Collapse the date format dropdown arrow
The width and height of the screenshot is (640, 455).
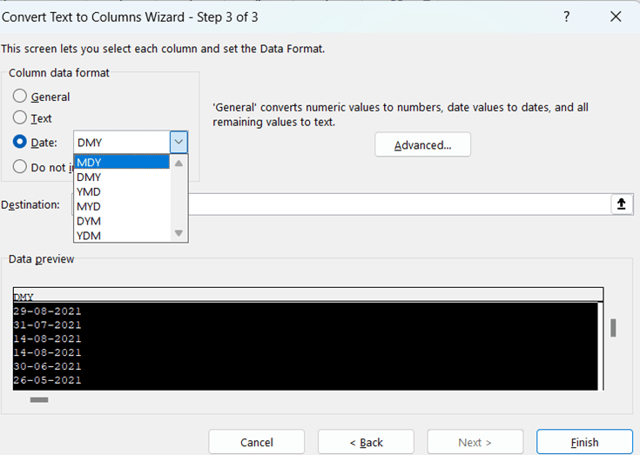(178, 142)
